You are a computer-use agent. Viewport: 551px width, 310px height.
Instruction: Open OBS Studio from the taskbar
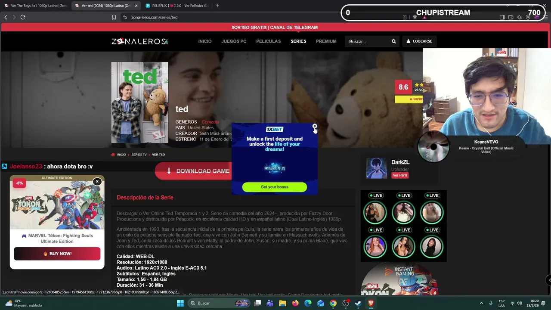point(346,303)
